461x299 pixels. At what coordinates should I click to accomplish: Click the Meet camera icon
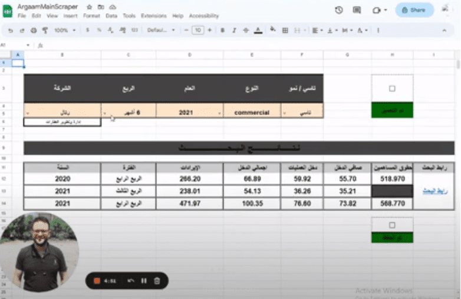click(x=377, y=11)
